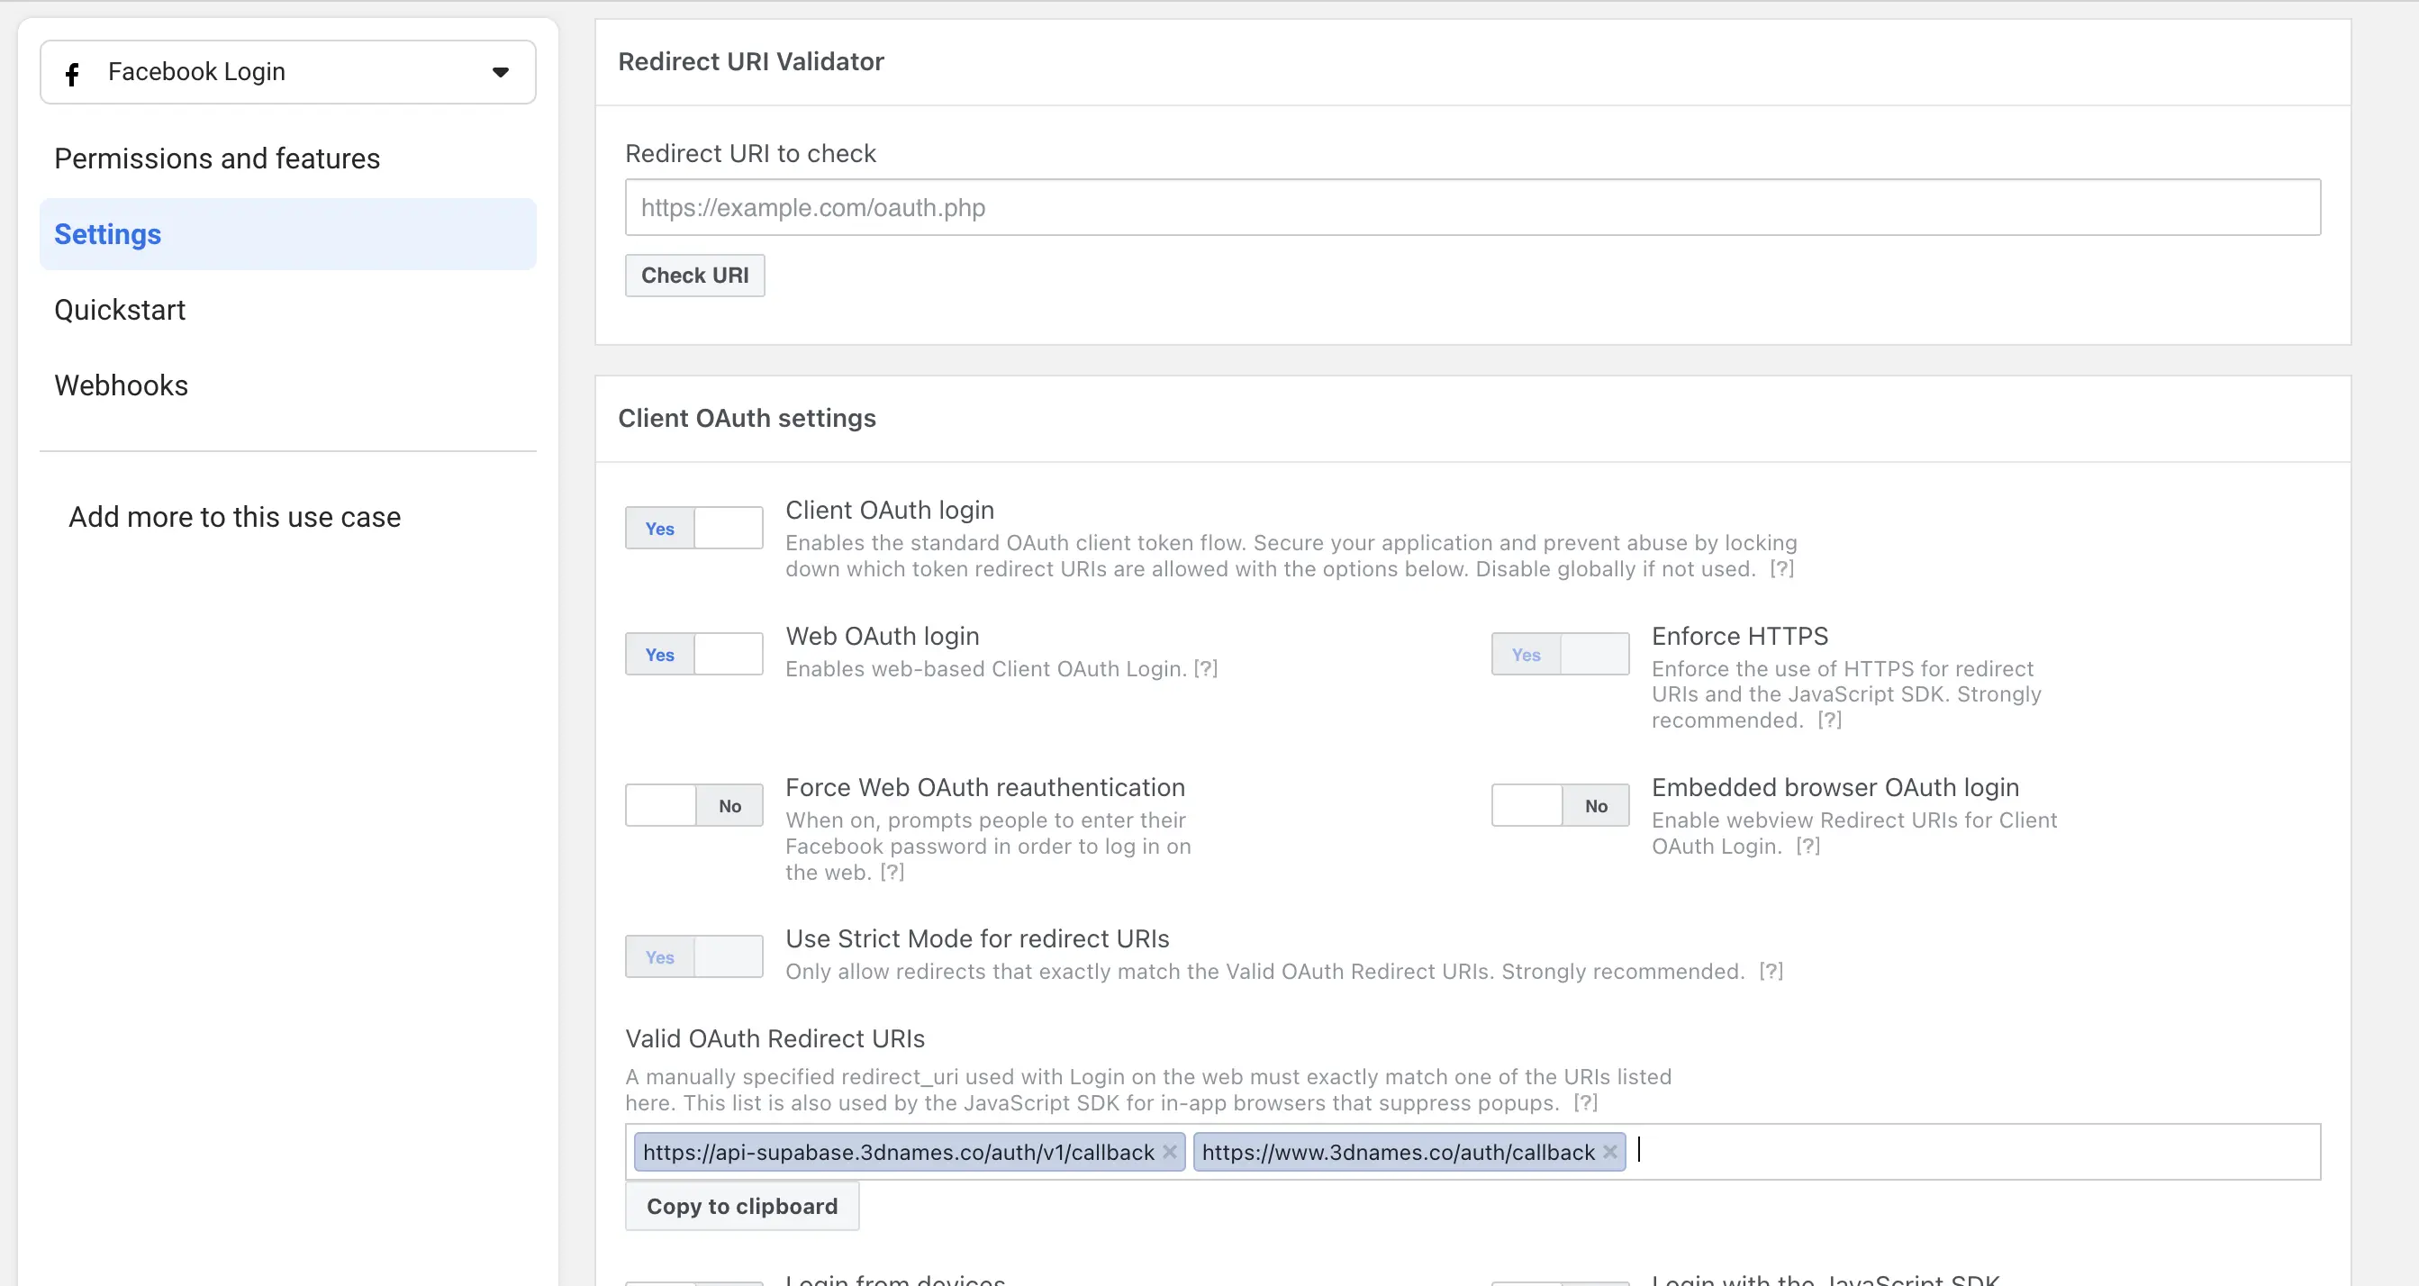The height and width of the screenshot is (1286, 2419).
Task: Toggle Force Web OAuth reauthentication switch
Action: [694, 805]
